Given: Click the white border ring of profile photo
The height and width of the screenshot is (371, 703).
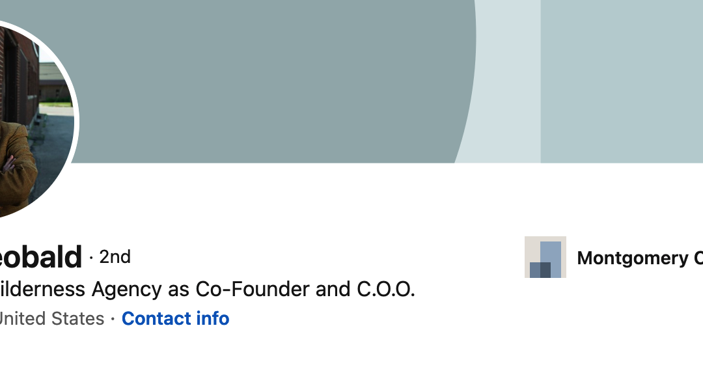Looking at the screenshot, I should [x=76, y=124].
